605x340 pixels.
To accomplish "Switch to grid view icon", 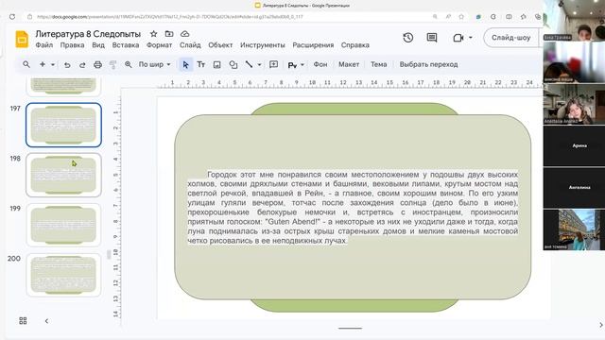I will point(23,321).
